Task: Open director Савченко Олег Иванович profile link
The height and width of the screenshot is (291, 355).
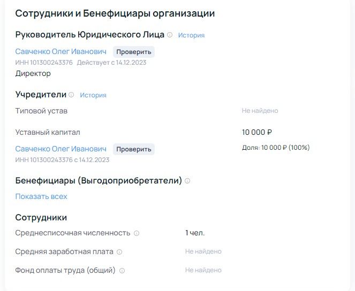Action: (x=61, y=51)
